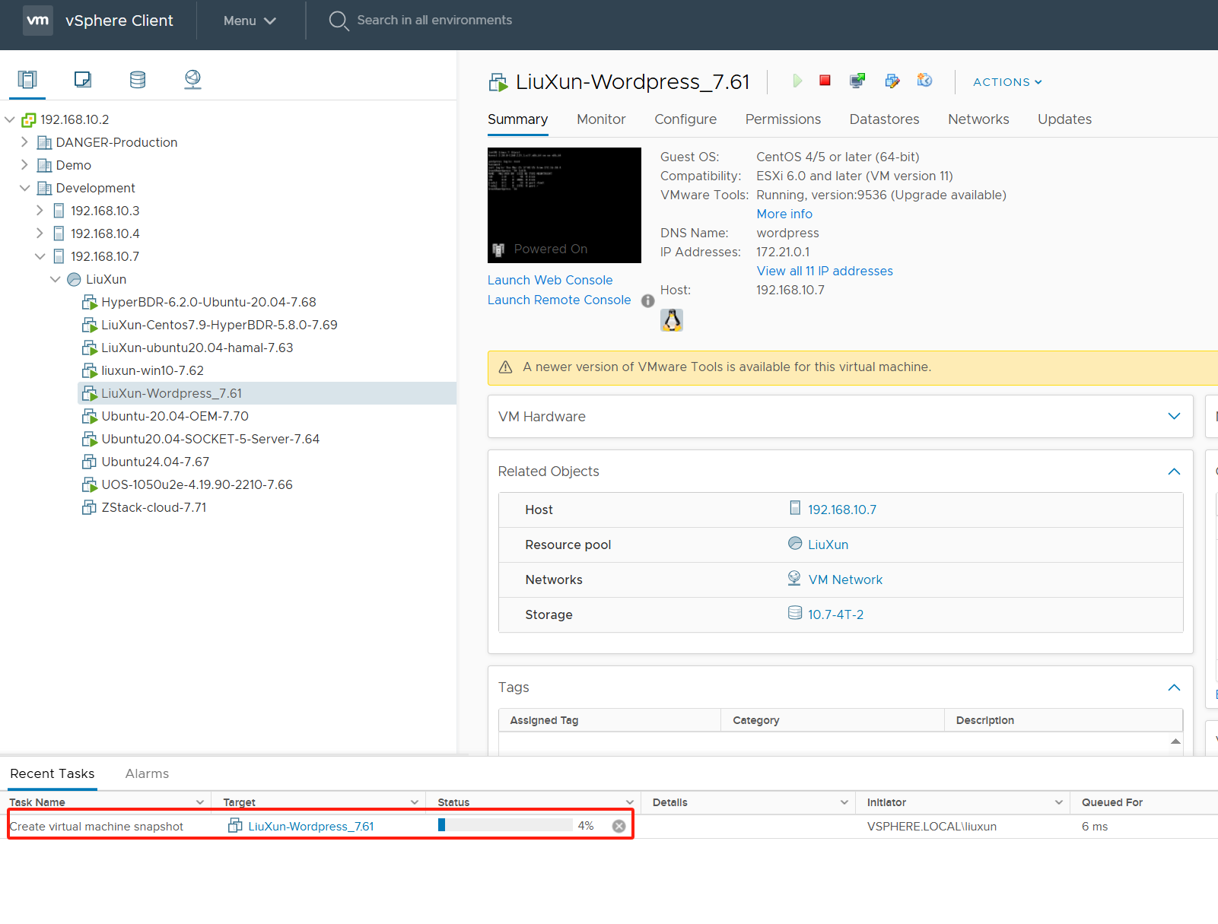Open the Updates tab
Viewport: 1218px width, 924px height.
(1064, 119)
